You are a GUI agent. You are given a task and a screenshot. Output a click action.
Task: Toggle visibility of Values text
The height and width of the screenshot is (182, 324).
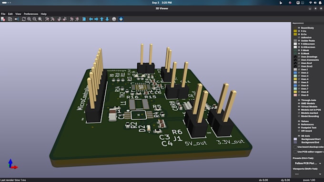[x=299, y=121]
